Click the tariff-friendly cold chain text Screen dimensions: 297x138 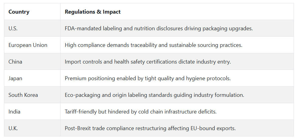(140, 112)
